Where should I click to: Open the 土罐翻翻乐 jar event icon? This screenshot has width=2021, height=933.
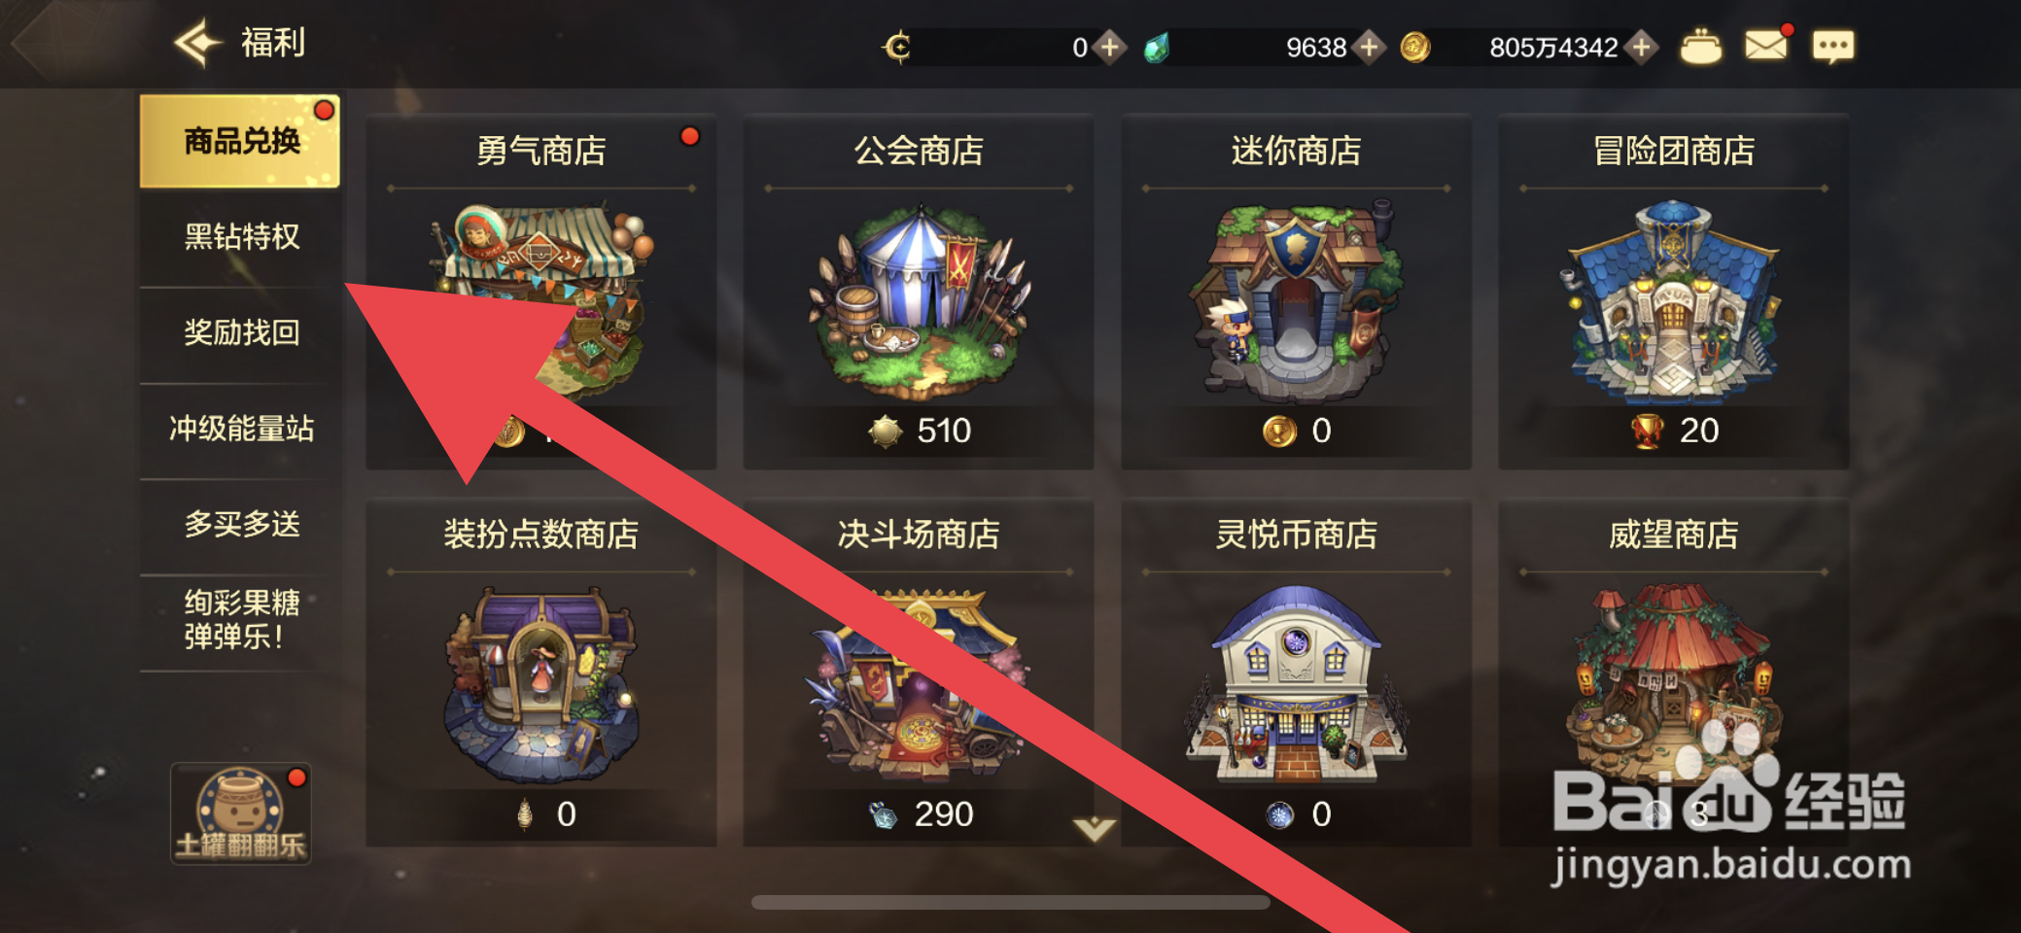point(240,813)
